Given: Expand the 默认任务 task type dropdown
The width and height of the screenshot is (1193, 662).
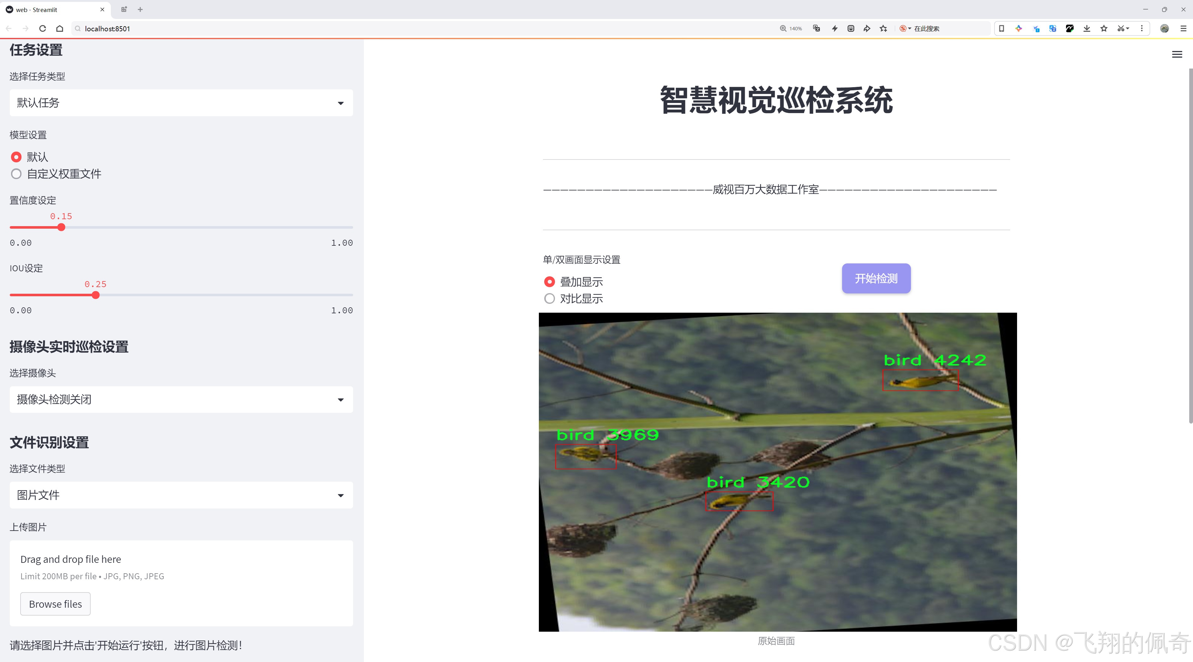Looking at the screenshot, I should tap(181, 103).
